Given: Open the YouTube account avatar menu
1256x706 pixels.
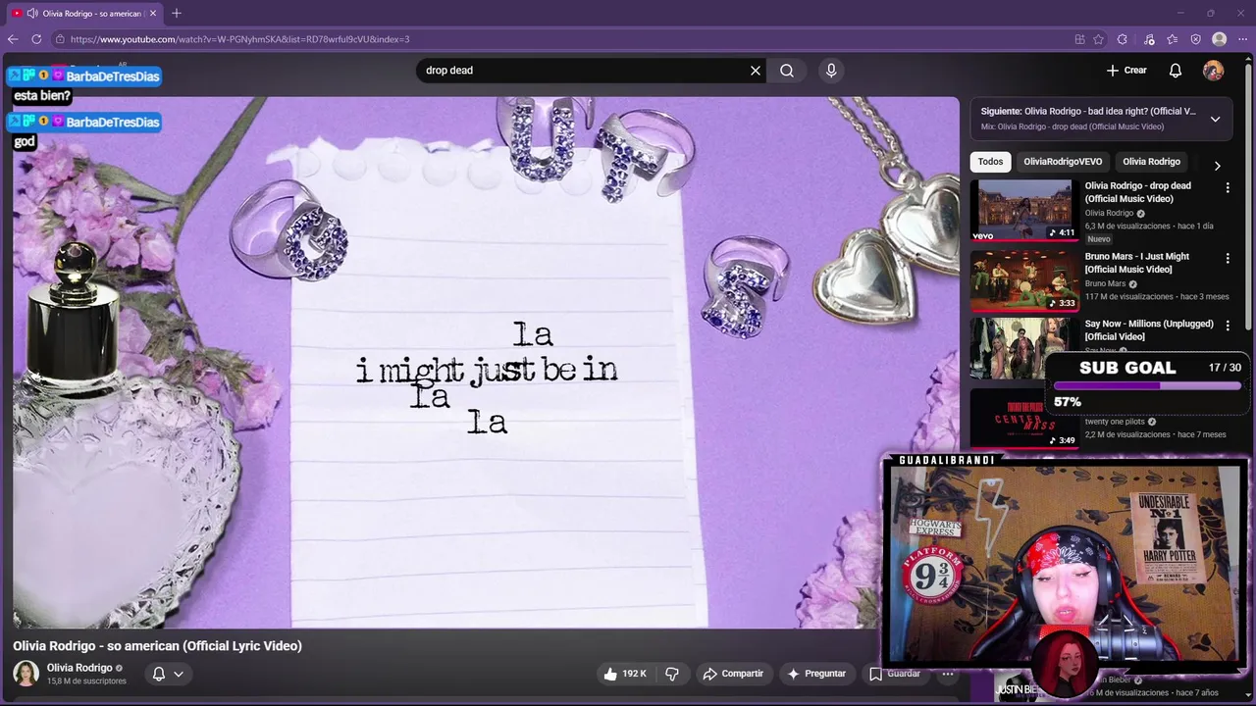Looking at the screenshot, I should (1214, 71).
